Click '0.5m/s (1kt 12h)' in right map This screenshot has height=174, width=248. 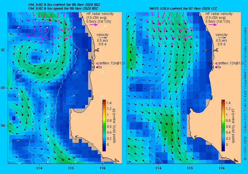(x=218, y=21)
